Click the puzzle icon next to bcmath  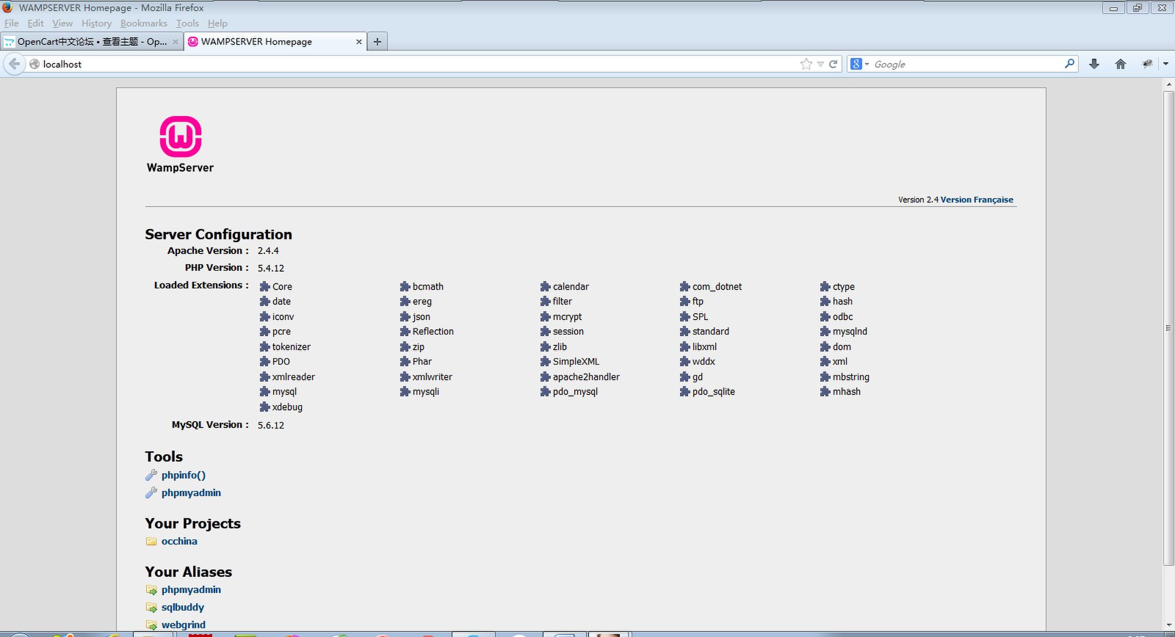tap(405, 286)
